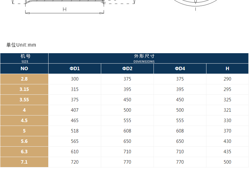
Task: Click ΦD1 value '720' in row 7.1
Action: [x=75, y=162]
